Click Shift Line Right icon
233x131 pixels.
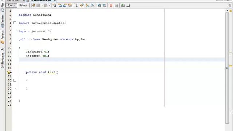[104, 5]
